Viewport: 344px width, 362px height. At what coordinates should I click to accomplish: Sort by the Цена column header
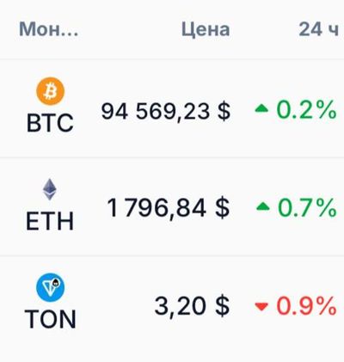tap(206, 29)
